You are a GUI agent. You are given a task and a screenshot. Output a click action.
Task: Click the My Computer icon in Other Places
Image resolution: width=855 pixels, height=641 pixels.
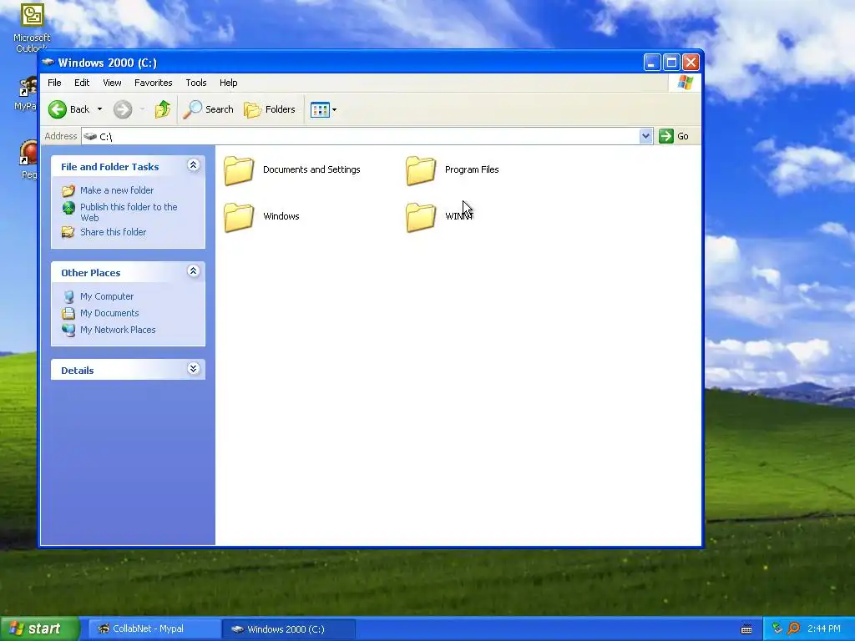(68, 296)
